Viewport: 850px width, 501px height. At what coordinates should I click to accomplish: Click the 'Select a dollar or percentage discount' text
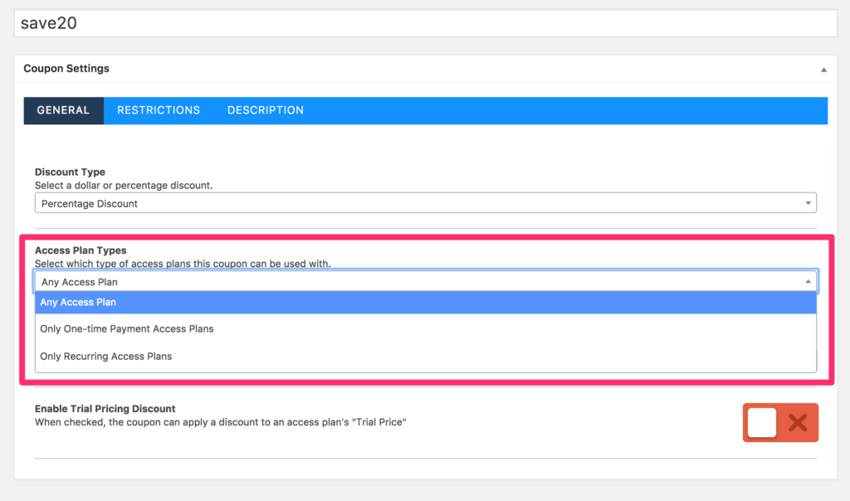(x=124, y=185)
